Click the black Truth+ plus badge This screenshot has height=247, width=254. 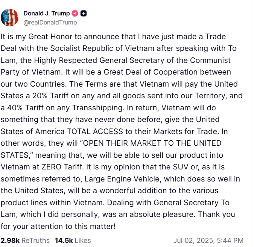[84, 14]
